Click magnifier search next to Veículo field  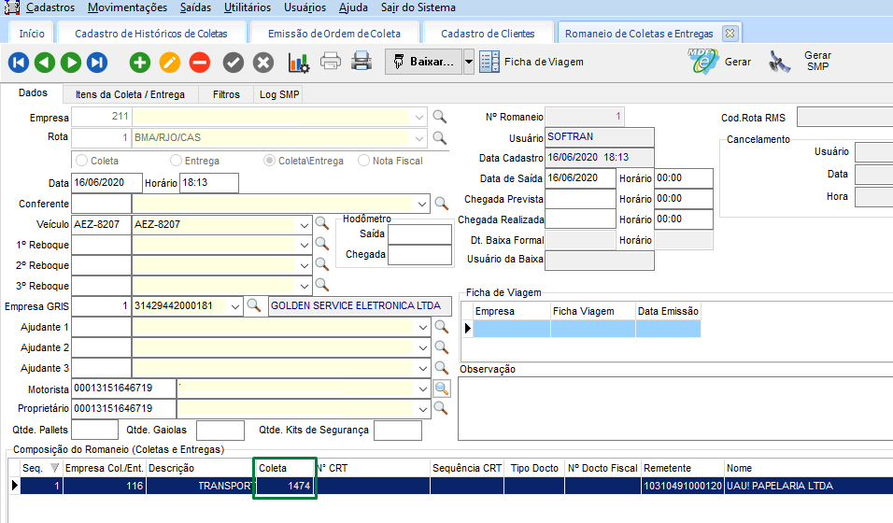(322, 224)
